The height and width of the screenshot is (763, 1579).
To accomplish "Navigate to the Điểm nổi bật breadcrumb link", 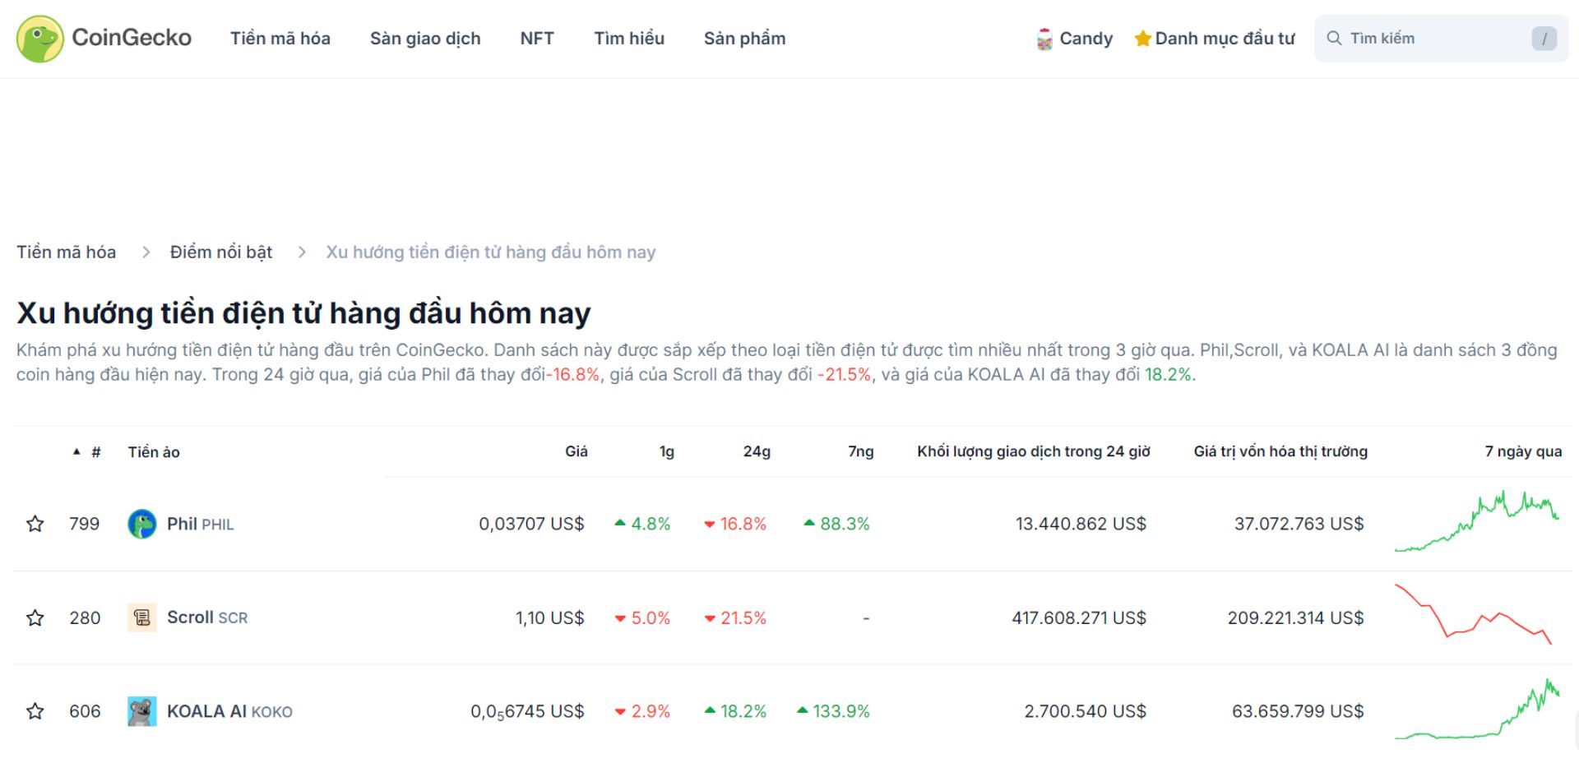I will (x=220, y=252).
